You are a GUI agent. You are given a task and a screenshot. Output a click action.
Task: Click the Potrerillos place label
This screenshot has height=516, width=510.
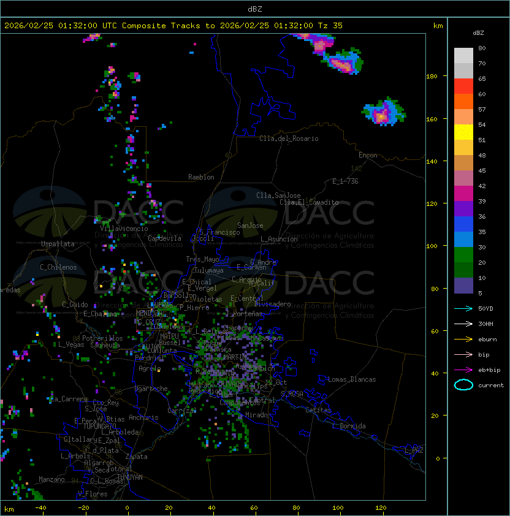click(x=102, y=338)
